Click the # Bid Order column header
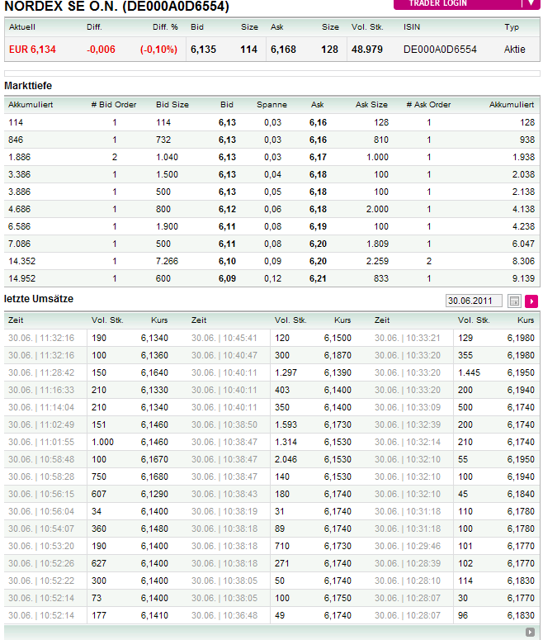Image resolution: width=543 pixels, height=640 pixels. point(114,105)
